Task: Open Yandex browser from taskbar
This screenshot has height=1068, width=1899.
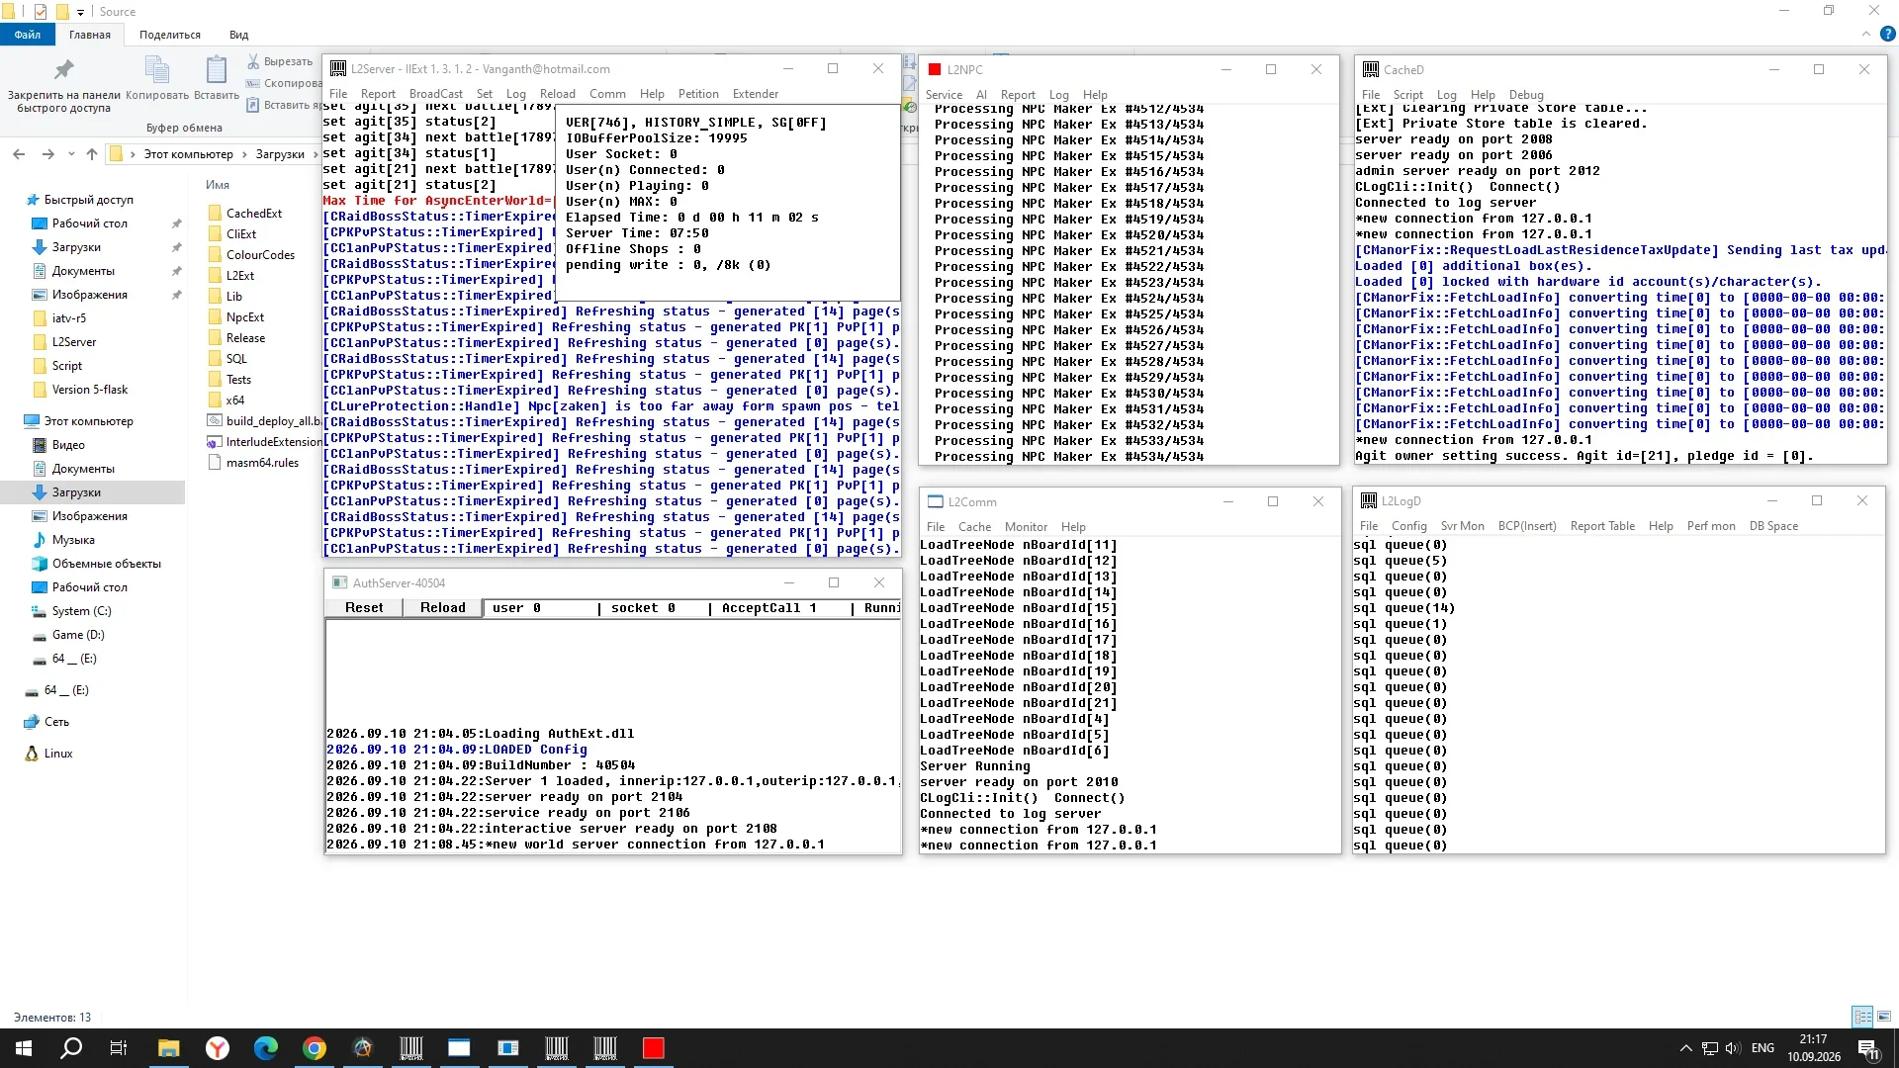Action: pos(217,1048)
